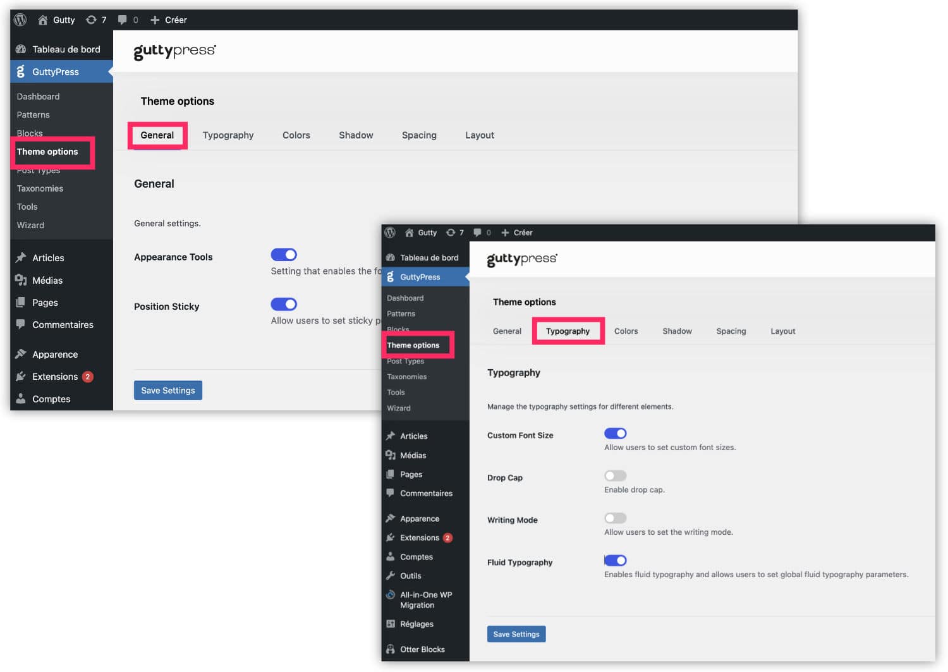Open Taxonomies submenu in front window sidebar
This screenshot has width=948, height=672.
pyautogui.click(x=407, y=377)
